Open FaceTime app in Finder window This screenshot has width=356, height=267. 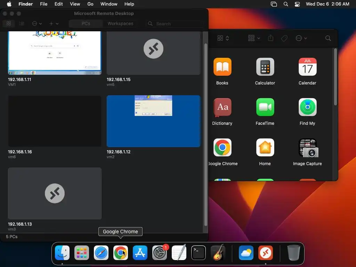[x=265, y=107]
